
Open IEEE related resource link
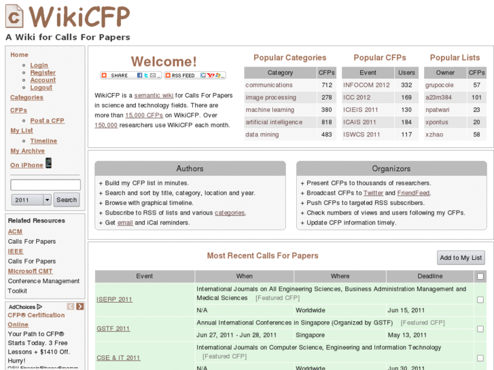16,251
